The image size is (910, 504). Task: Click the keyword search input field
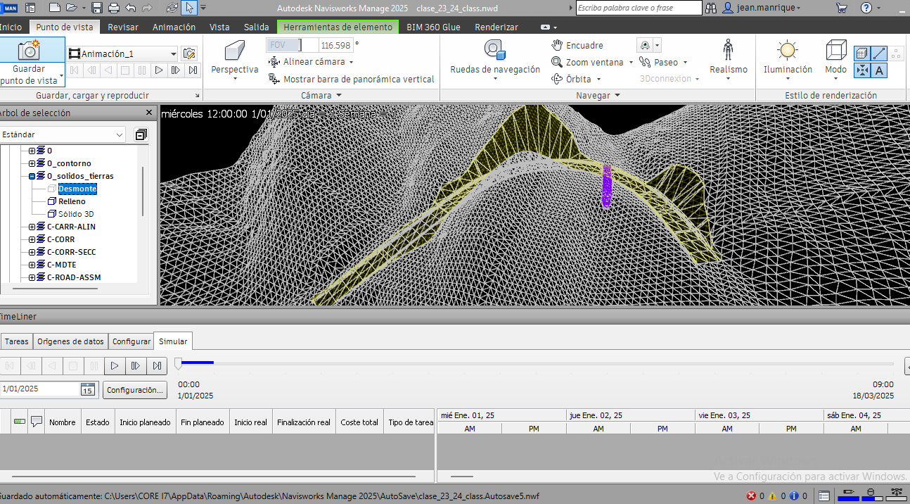[638, 8]
